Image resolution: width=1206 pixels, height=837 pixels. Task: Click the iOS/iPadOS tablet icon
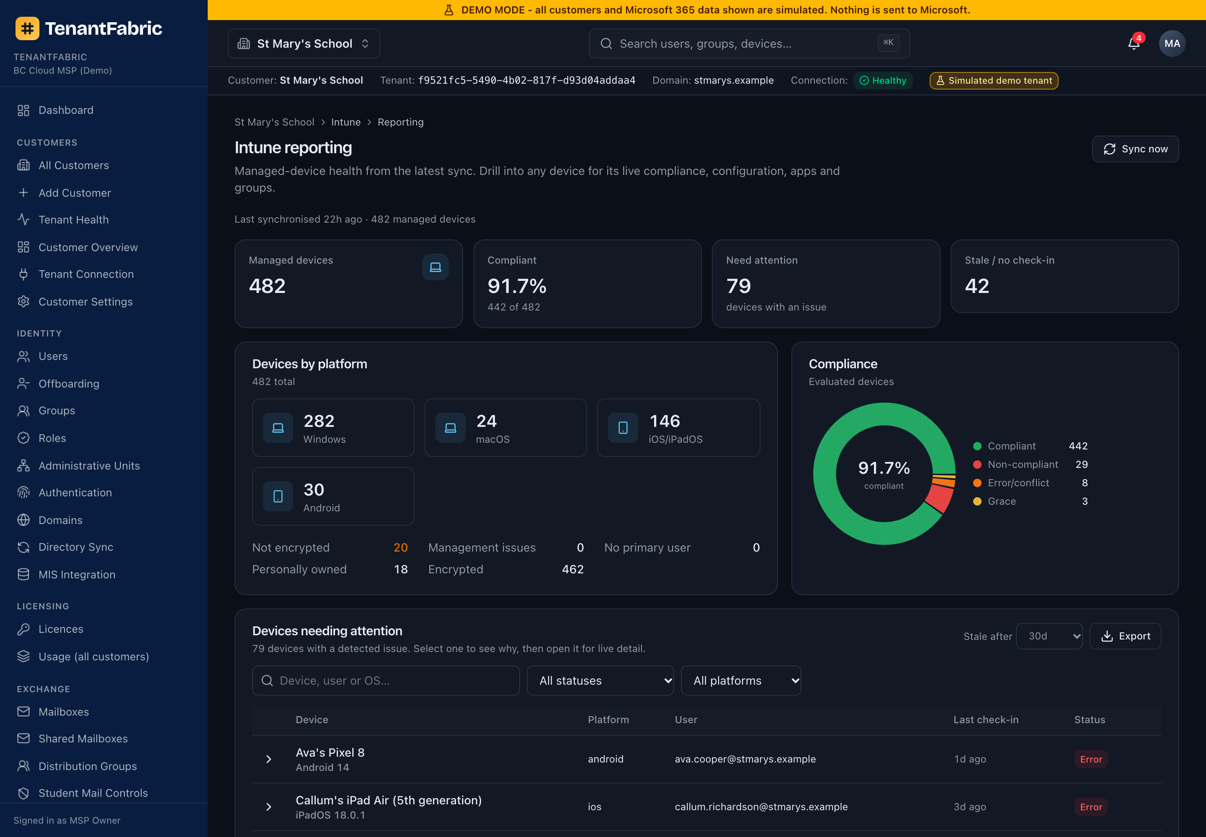[x=623, y=428]
